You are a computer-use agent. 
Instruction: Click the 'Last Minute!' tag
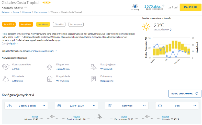[43, 24]
